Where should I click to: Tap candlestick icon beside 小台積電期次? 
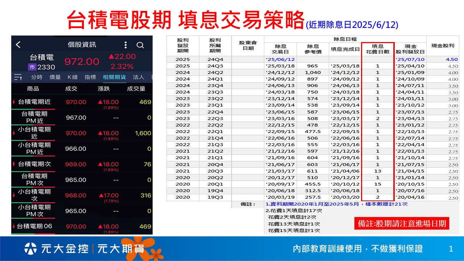point(14,195)
